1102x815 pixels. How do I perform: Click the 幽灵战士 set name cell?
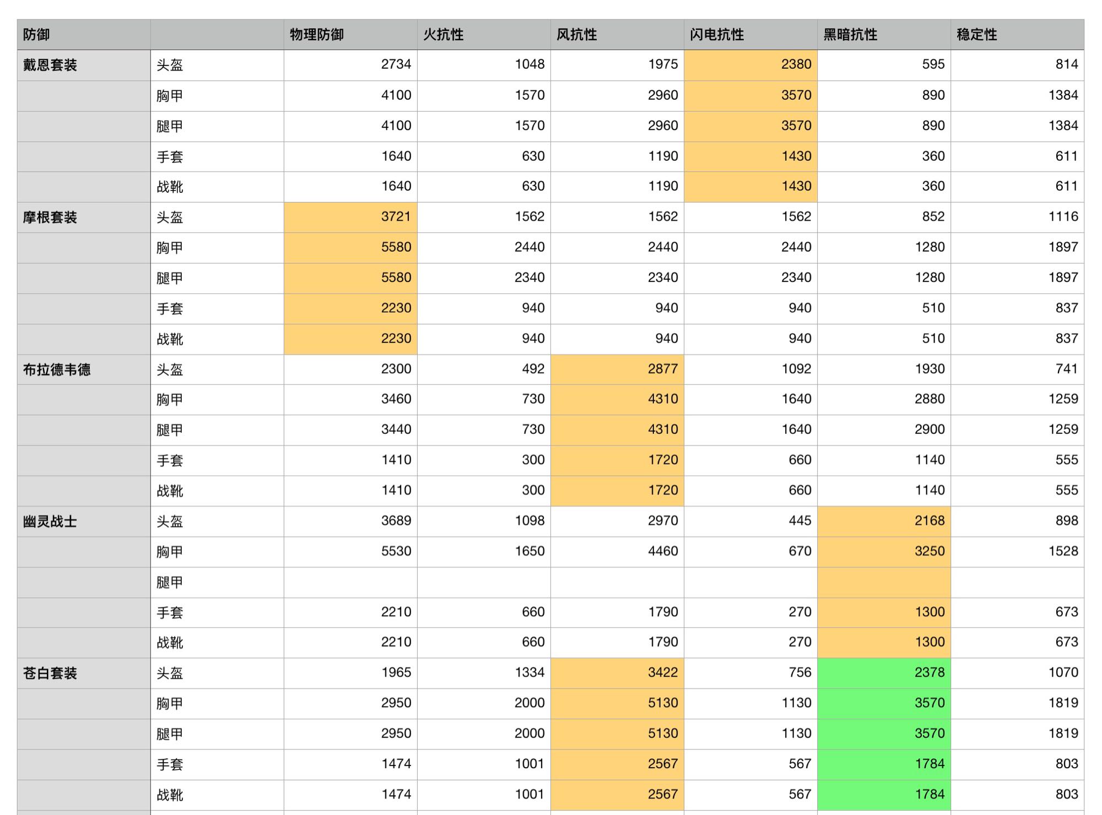(84, 521)
